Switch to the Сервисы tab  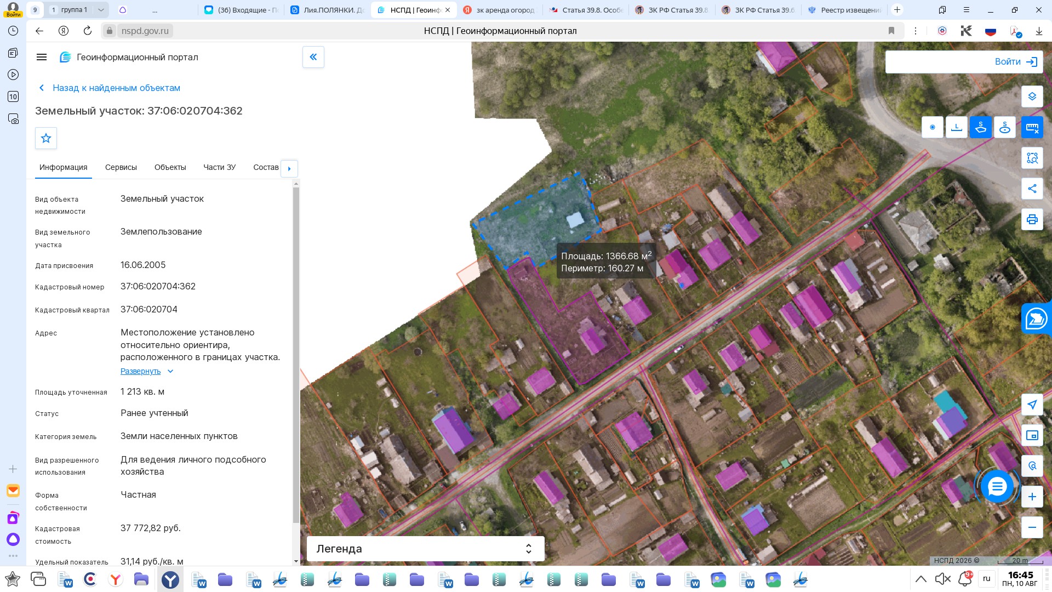[x=121, y=167]
